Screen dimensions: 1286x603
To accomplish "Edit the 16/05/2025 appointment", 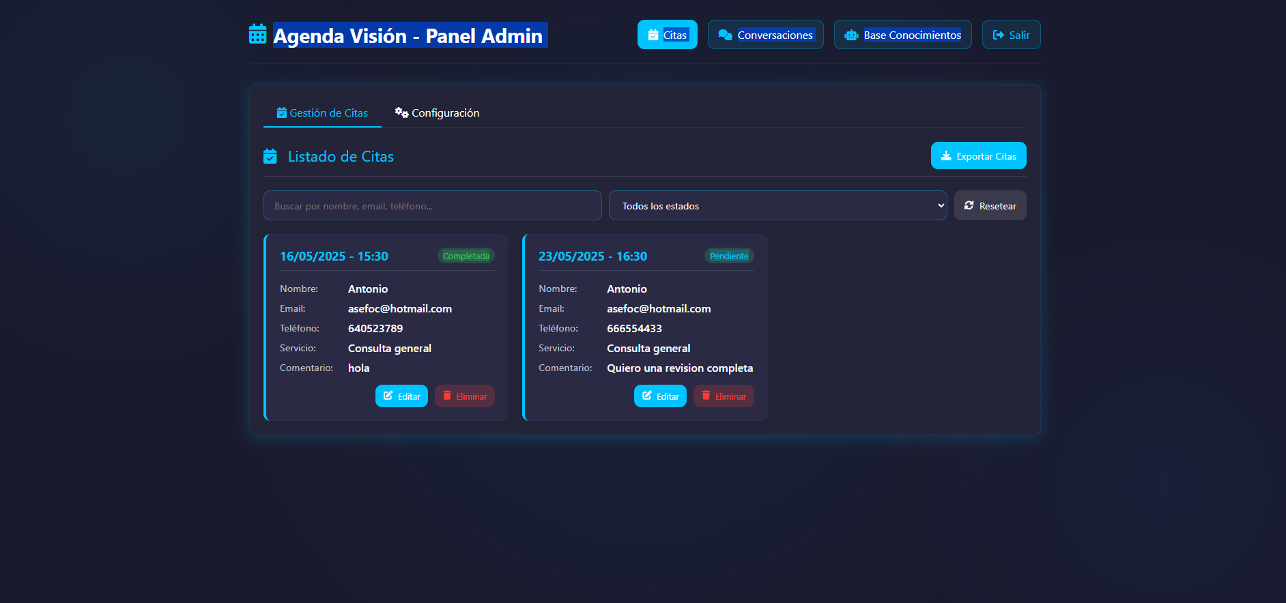I will [x=401, y=396].
